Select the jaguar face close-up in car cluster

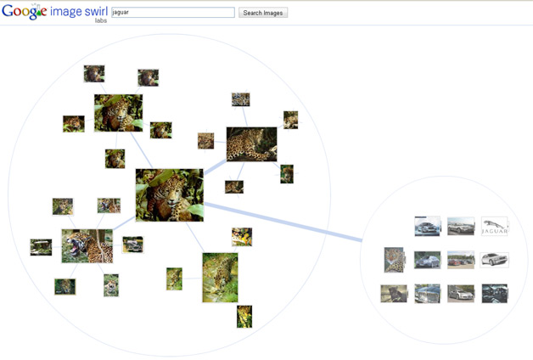click(394, 260)
